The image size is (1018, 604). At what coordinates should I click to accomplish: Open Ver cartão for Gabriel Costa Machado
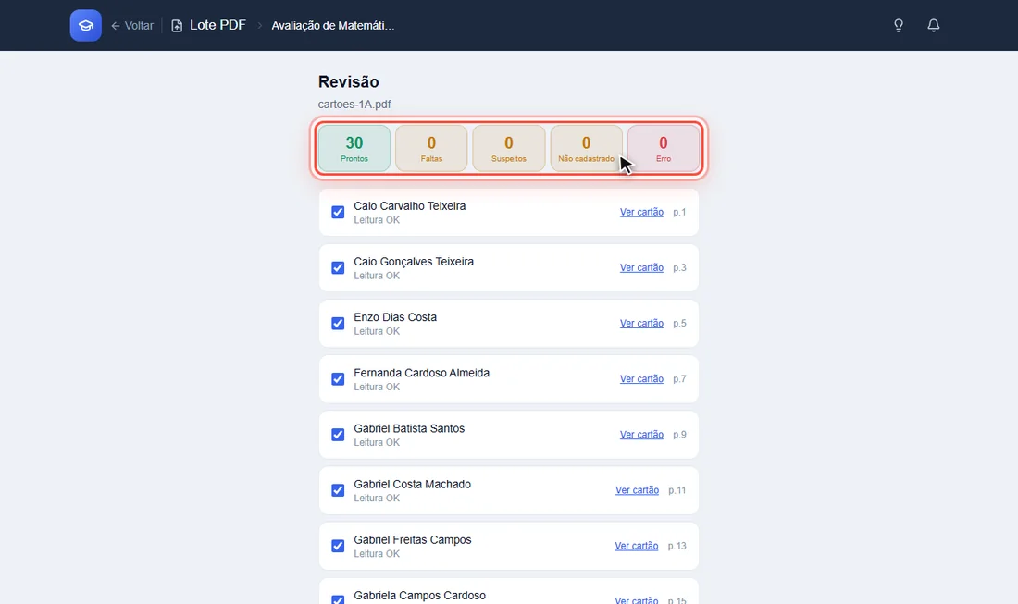tap(637, 490)
